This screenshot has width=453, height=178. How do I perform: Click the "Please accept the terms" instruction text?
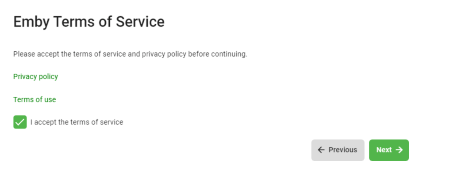coord(130,54)
